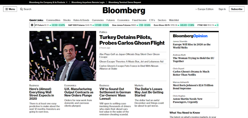Select Currencies in Quick Links
Screen dimensions: 248x118
click(98, 20)
